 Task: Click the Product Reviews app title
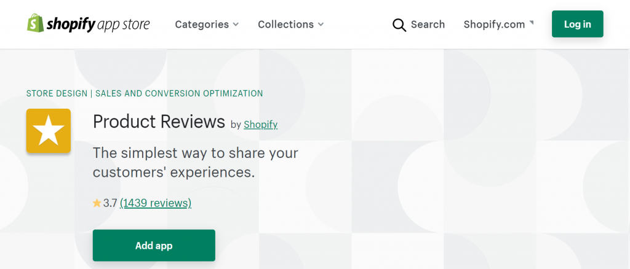(x=159, y=122)
